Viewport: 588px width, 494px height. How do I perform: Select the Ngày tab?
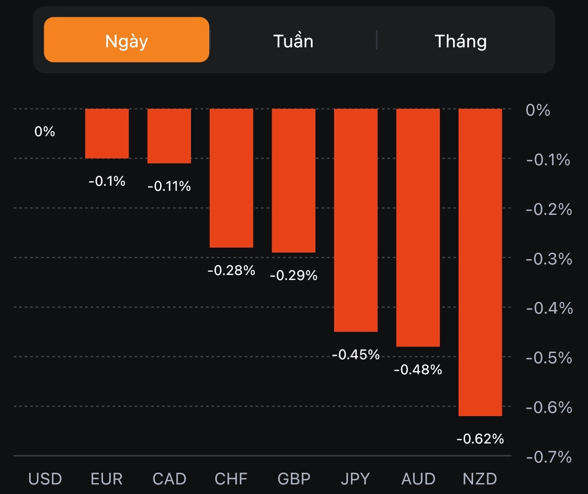(126, 40)
